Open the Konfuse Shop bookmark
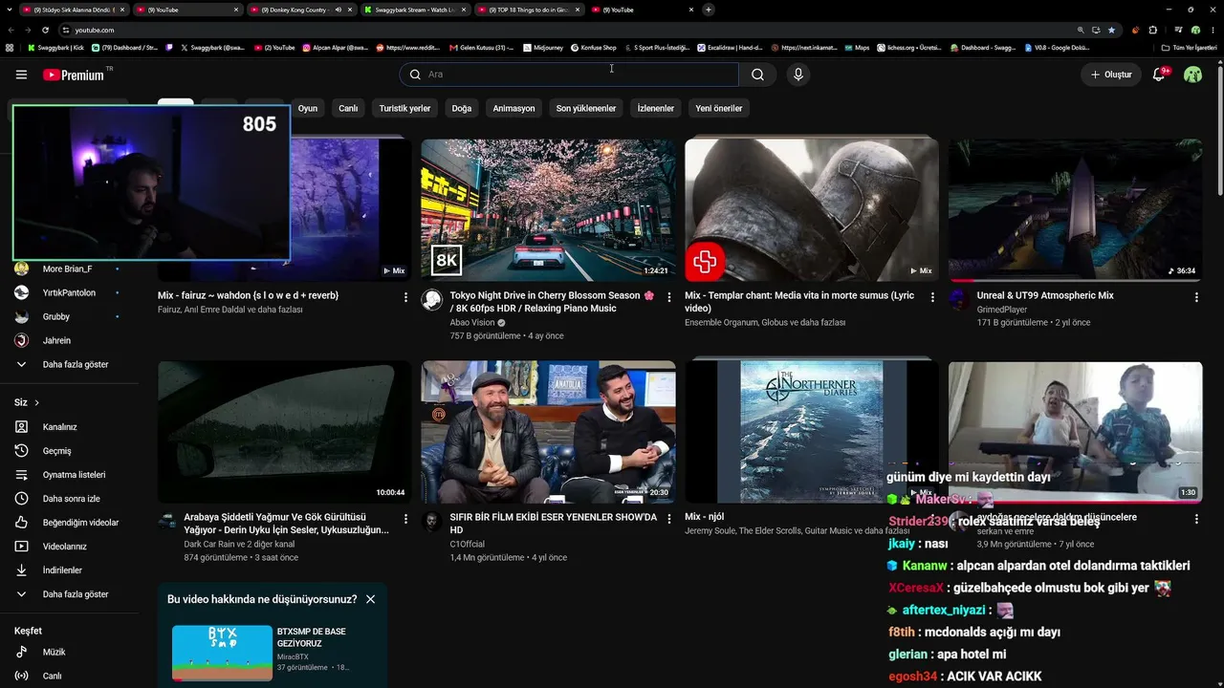This screenshot has height=688, width=1224. coord(594,47)
